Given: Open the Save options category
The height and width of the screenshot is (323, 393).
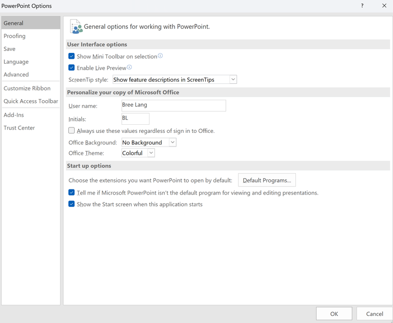Looking at the screenshot, I should pos(31,49).
